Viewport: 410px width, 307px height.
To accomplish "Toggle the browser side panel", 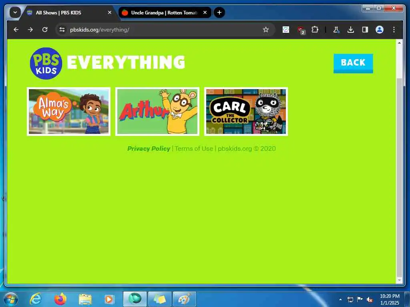I will [x=365, y=30].
